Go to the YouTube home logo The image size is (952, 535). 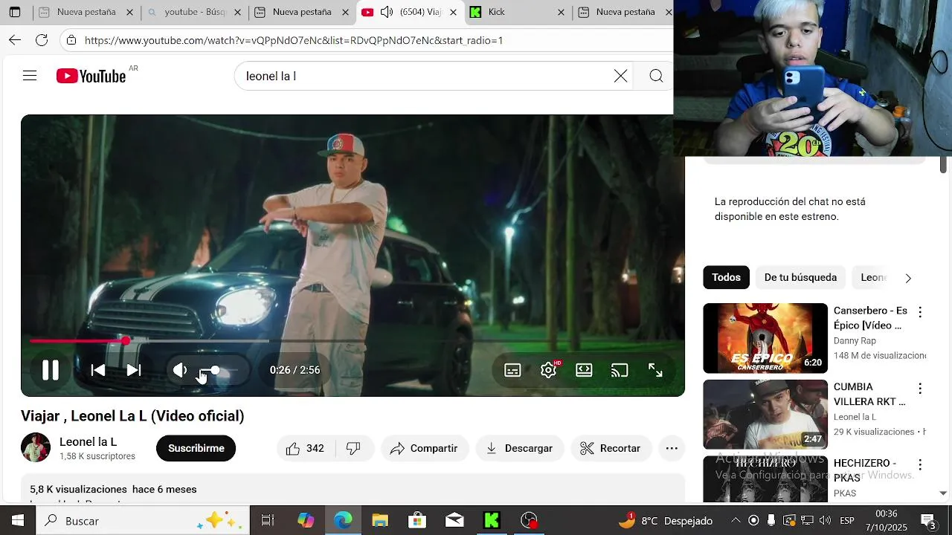point(91,76)
